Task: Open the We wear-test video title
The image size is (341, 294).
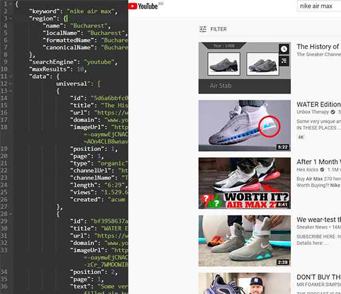Action: pos(319,220)
